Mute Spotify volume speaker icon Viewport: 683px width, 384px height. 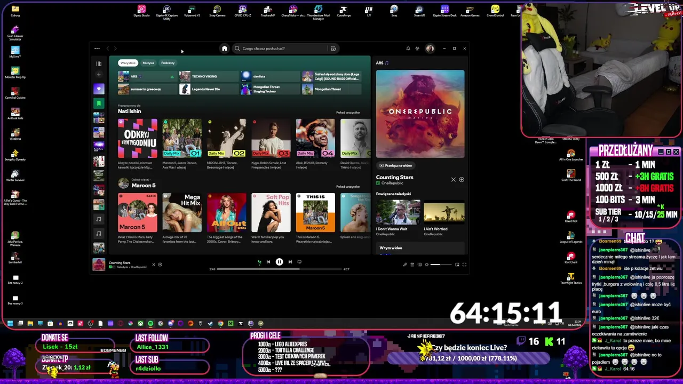pos(426,265)
